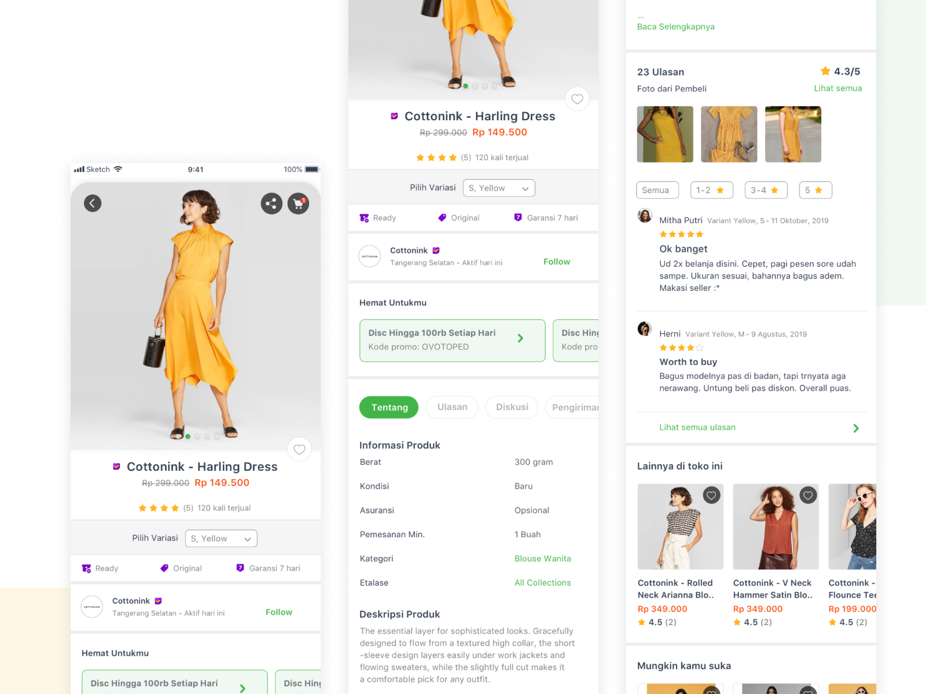The width and height of the screenshot is (926, 694).
Task: Filter reviews by 5 star chip
Action: tap(815, 190)
